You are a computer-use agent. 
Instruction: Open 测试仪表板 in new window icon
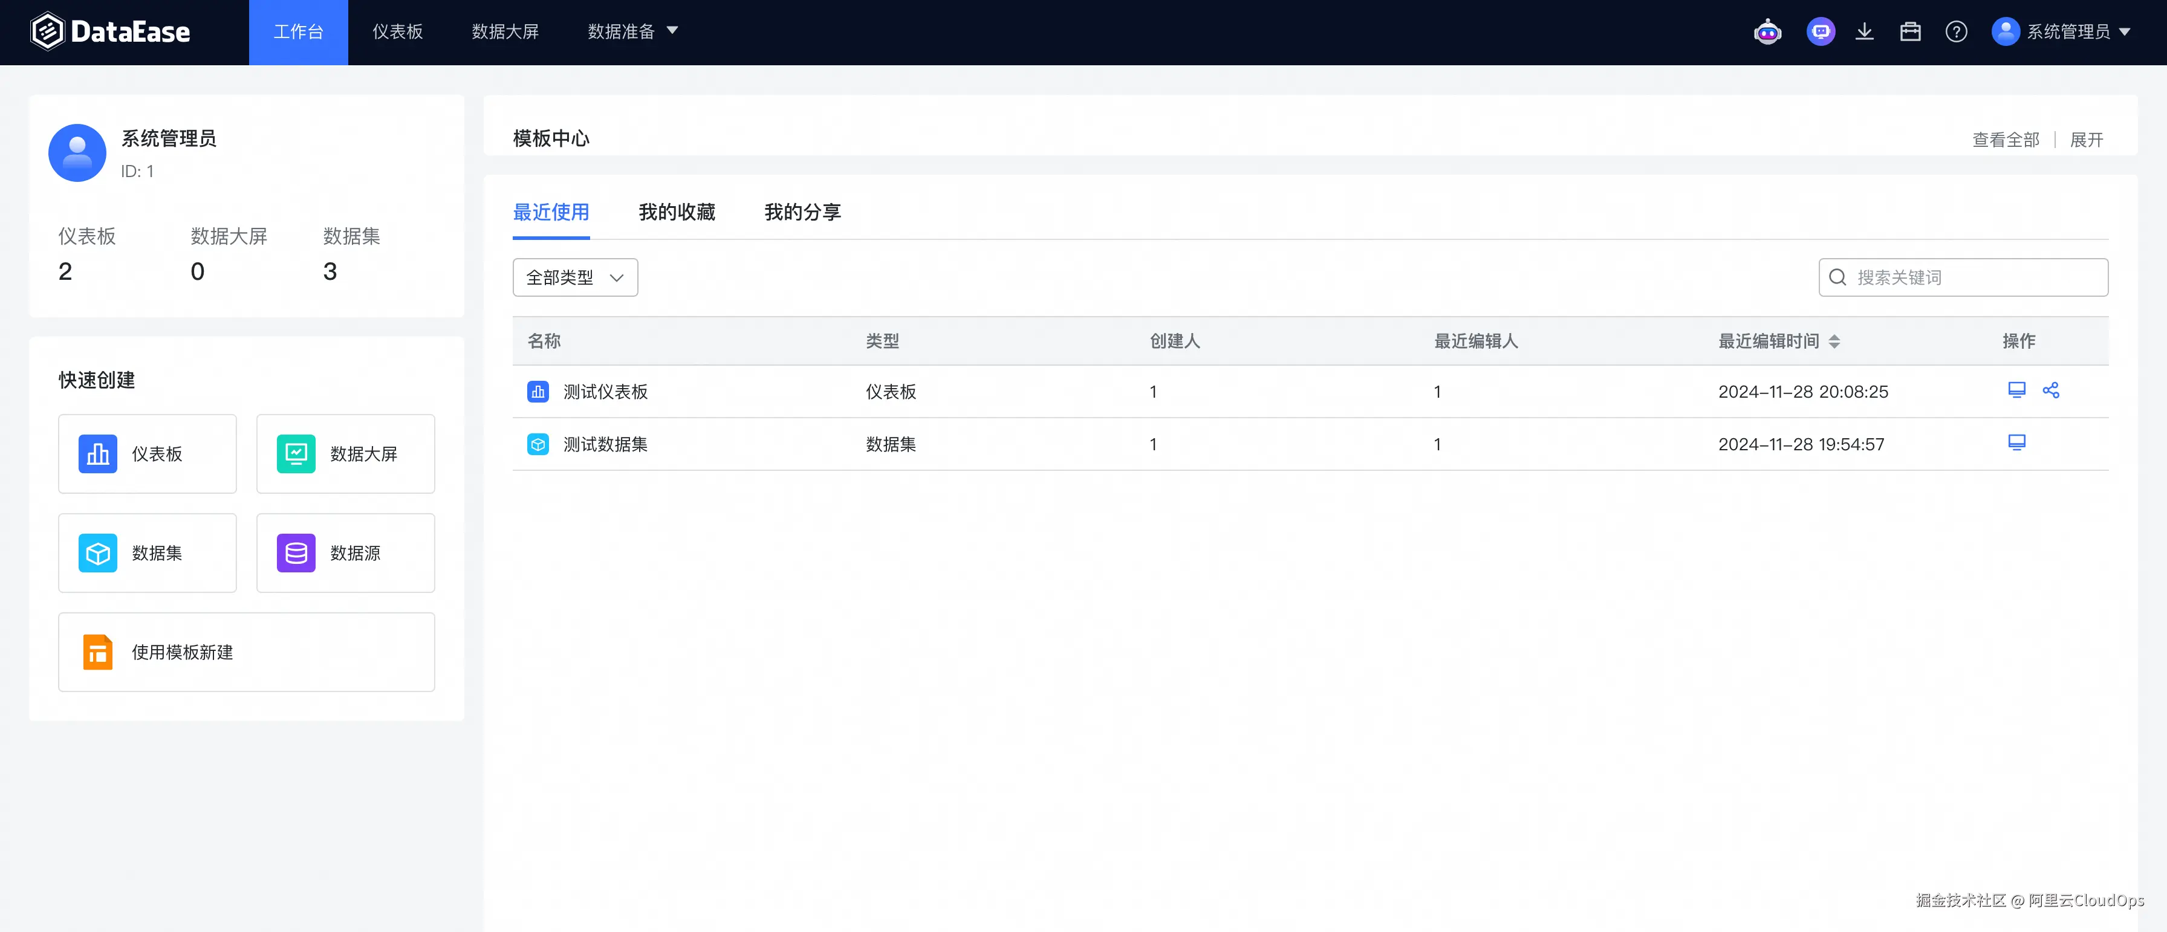[x=2016, y=390]
